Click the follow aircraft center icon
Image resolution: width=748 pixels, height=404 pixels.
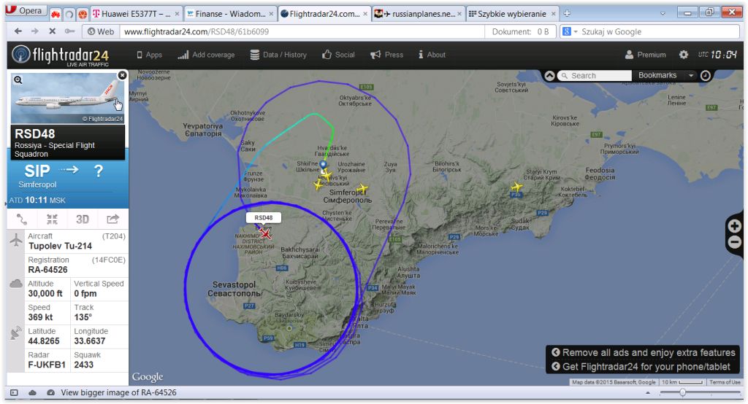(52, 220)
